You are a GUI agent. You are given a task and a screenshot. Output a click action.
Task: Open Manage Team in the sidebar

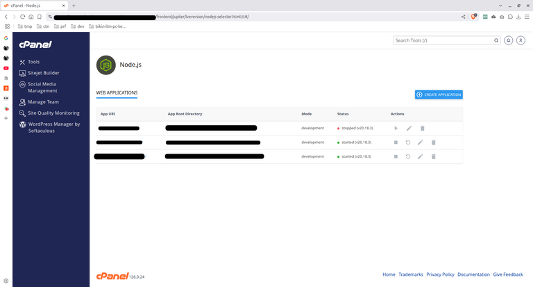(x=43, y=101)
